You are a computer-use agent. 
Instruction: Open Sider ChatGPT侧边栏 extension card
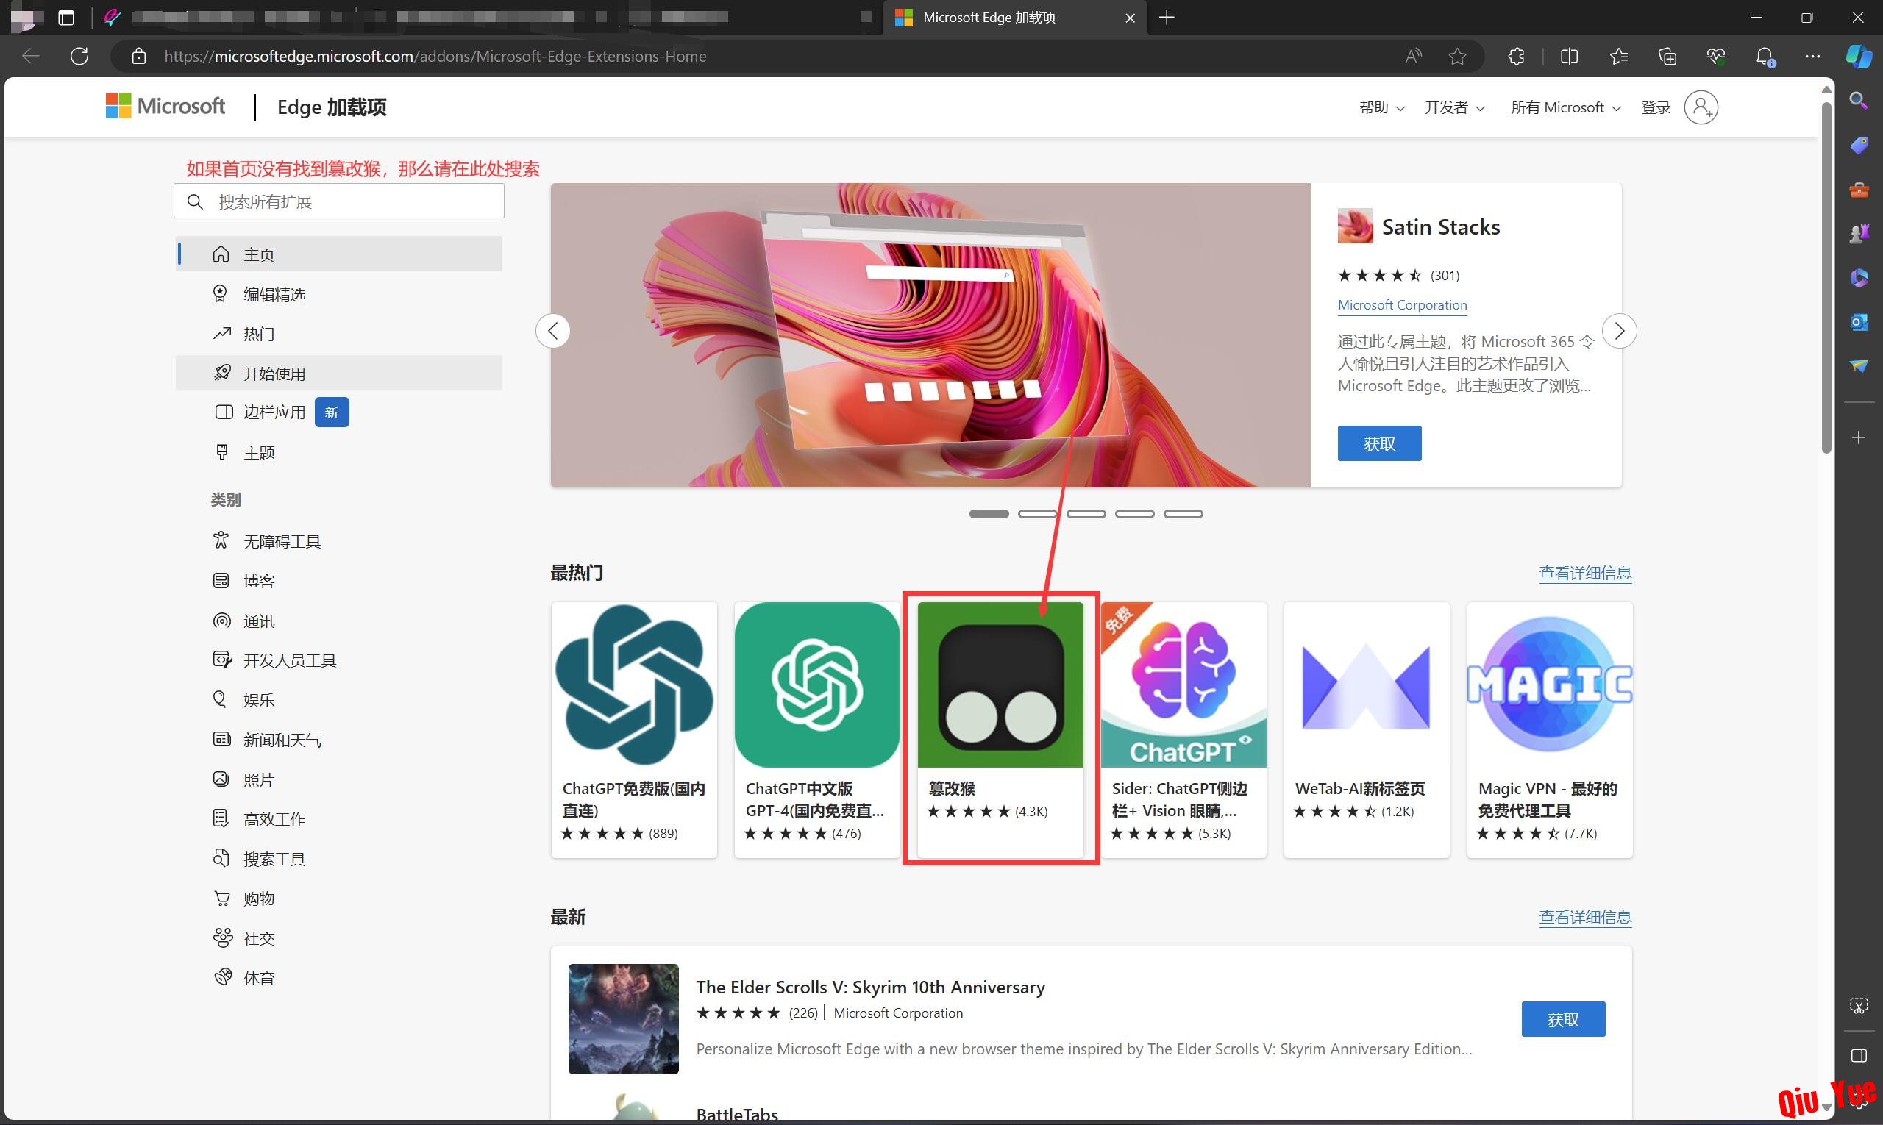click(1183, 730)
